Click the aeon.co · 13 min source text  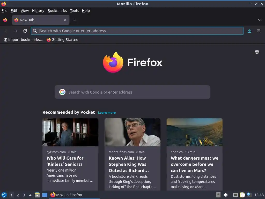coord(183,152)
